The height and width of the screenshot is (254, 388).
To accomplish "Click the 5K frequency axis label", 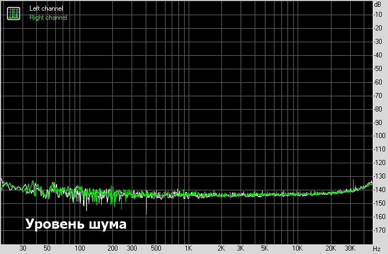I will click(264, 248).
